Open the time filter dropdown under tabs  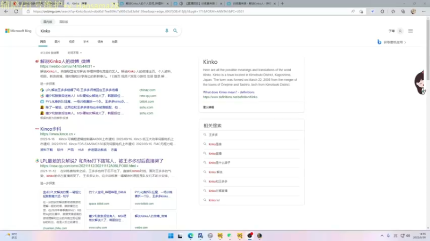[x=75, y=52]
